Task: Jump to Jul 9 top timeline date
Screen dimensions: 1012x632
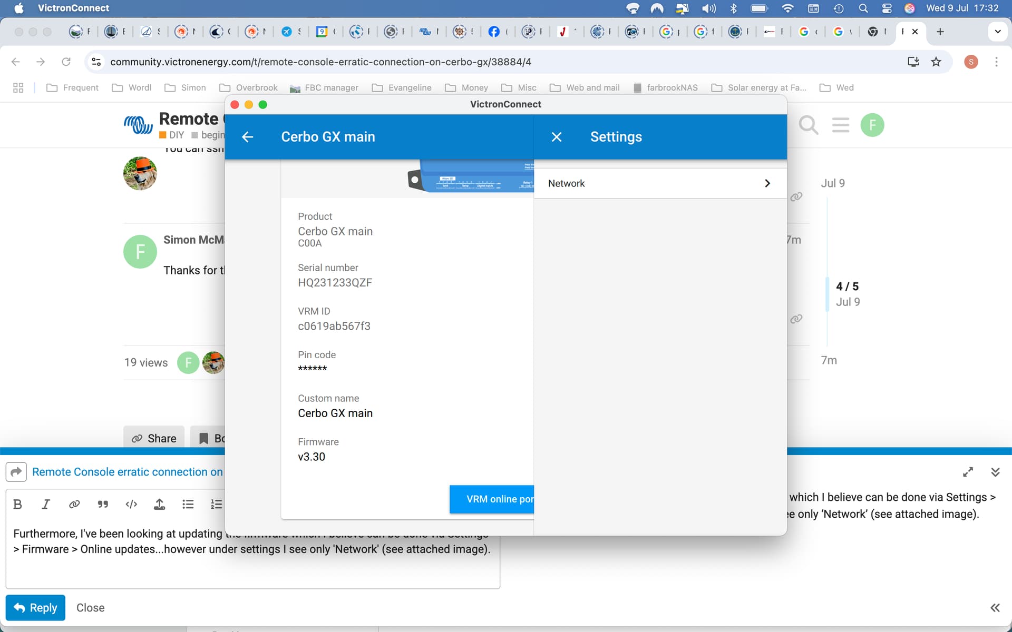Action: click(833, 183)
